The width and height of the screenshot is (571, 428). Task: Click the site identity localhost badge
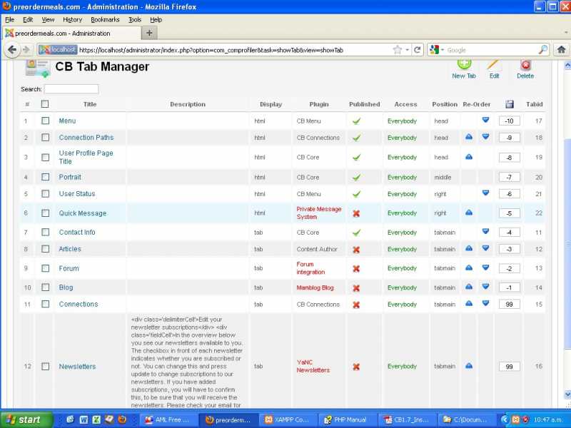click(x=58, y=49)
